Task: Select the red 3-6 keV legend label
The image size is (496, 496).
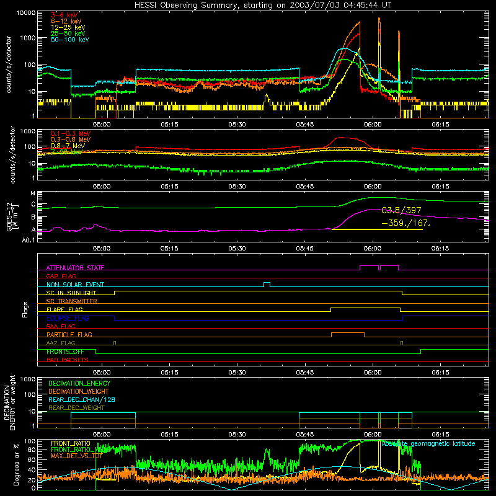Action: [x=64, y=15]
